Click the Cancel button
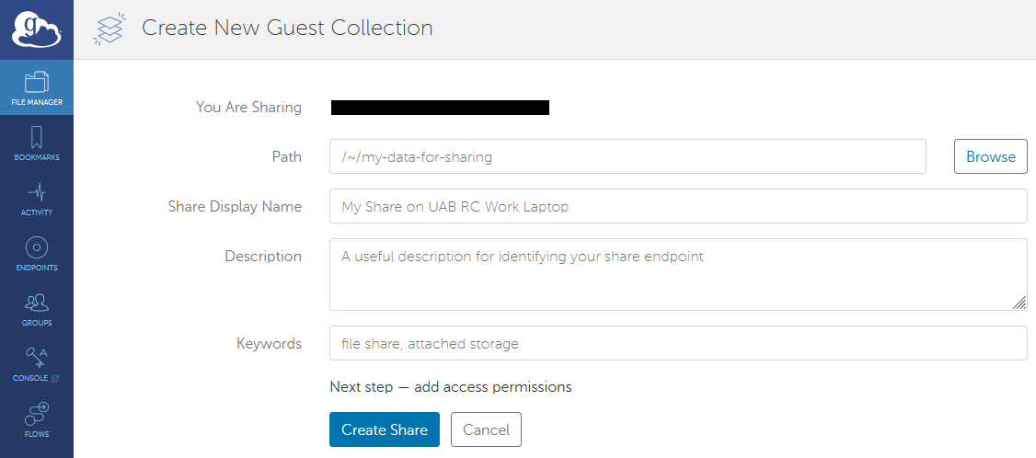The height and width of the screenshot is (458, 1036). click(486, 429)
